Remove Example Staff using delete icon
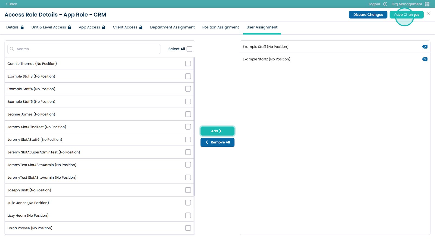This screenshot has width=435, height=244. tap(425, 47)
